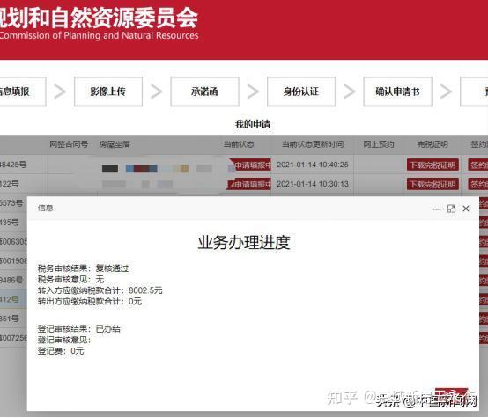Click 下载完税证明 for the 10:30:13 row
Image resolution: width=488 pixels, height=418 pixels.
(433, 184)
